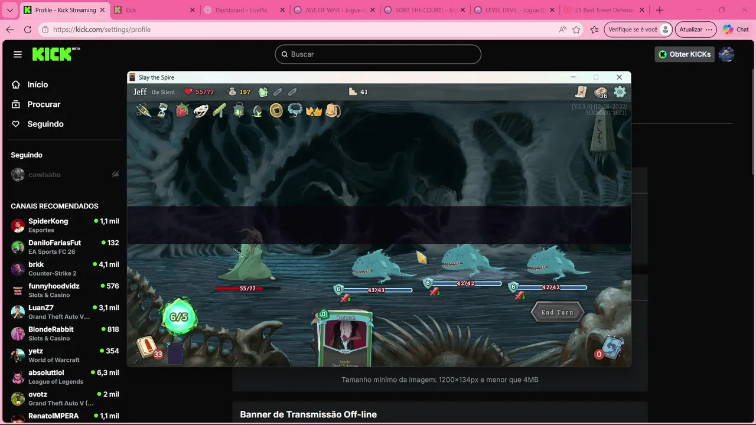Screen dimensions: 756x425
Task: Select the backpack relic
Action: [333, 110]
